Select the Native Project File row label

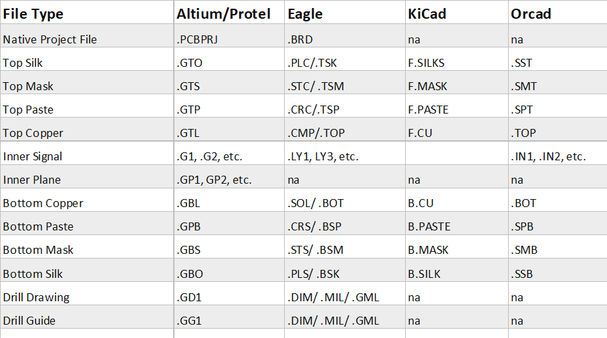tap(50, 39)
